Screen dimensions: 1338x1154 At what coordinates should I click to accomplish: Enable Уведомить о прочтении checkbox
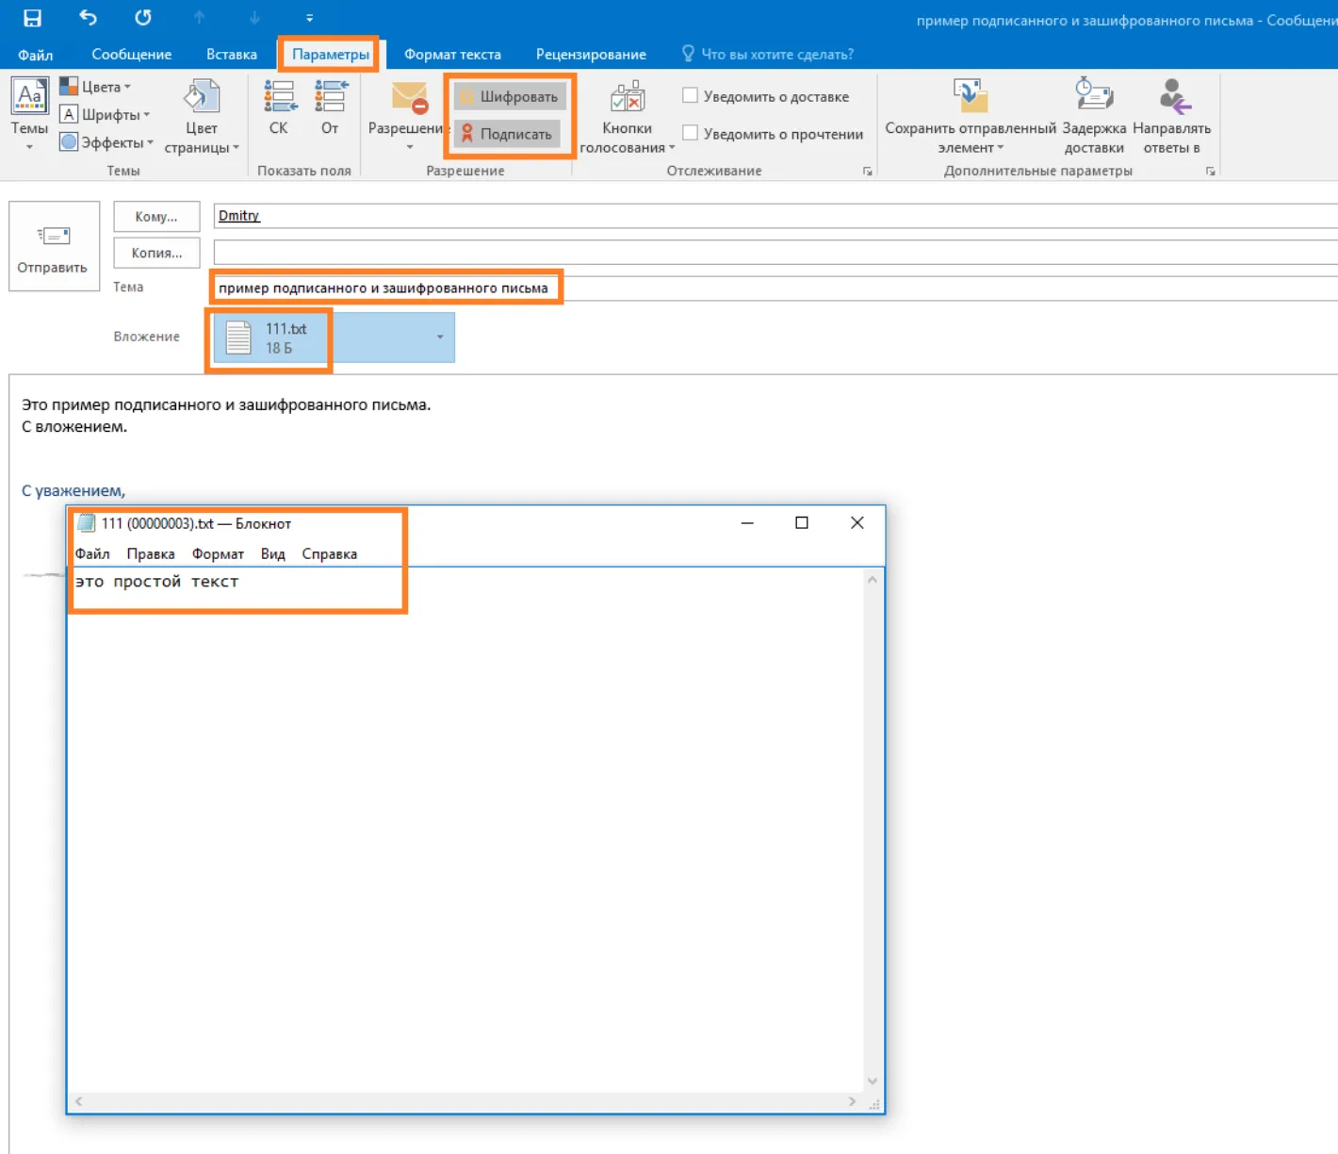pyautogui.click(x=690, y=133)
